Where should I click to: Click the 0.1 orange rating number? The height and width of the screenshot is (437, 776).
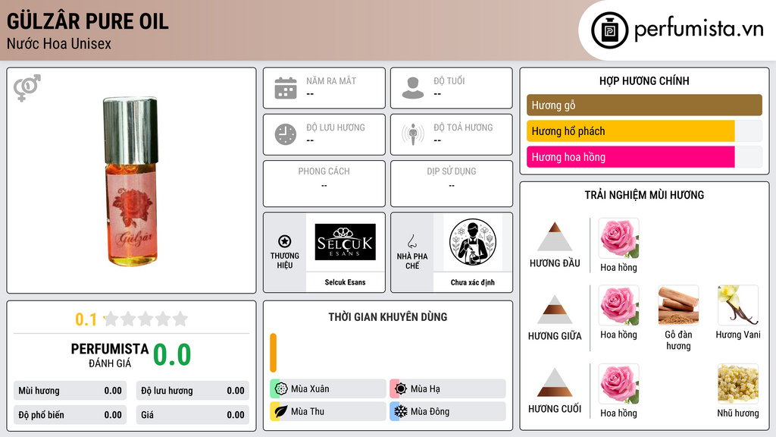(86, 319)
